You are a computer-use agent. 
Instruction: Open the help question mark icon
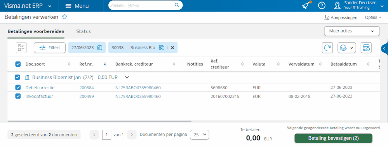[x=322, y=5]
